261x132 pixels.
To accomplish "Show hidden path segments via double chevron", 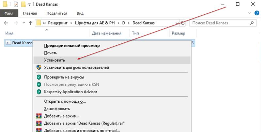I will (44, 23).
